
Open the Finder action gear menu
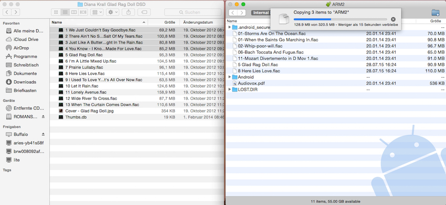point(113,12)
